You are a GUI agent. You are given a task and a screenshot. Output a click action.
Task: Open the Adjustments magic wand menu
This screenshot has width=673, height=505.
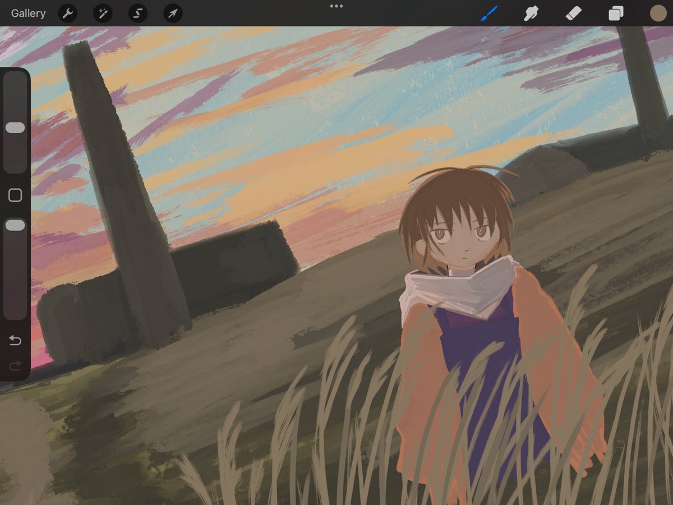pos(103,13)
